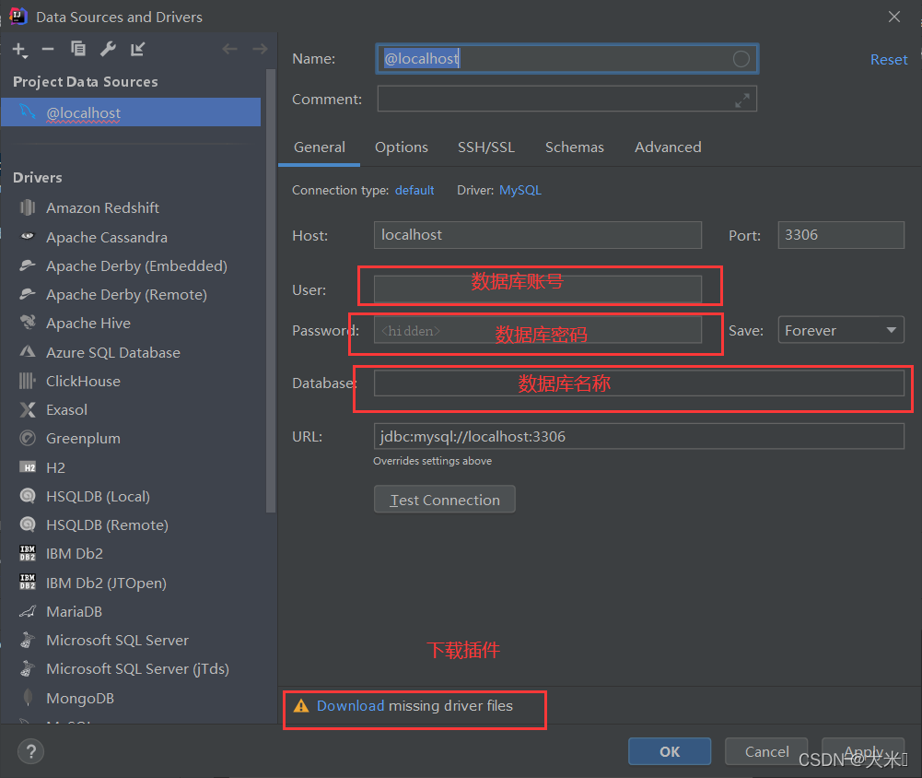Select Microsoft SQL Server (jTds) driver
This screenshot has width=922, height=778.
[x=137, y=669]
